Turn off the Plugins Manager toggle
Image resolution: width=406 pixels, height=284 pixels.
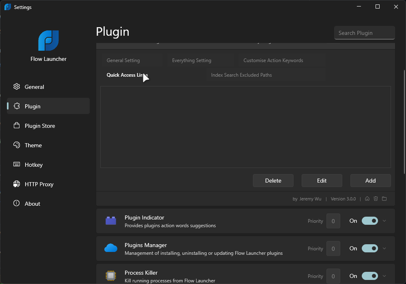coord(369,248)
